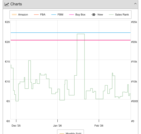Click the New gray square marker

(94, 15)
